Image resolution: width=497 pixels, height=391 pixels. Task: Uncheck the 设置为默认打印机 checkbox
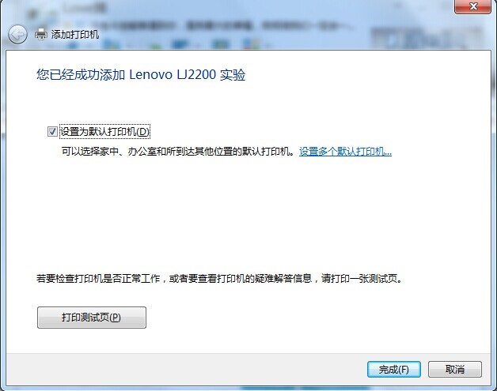tap(52, 132)
